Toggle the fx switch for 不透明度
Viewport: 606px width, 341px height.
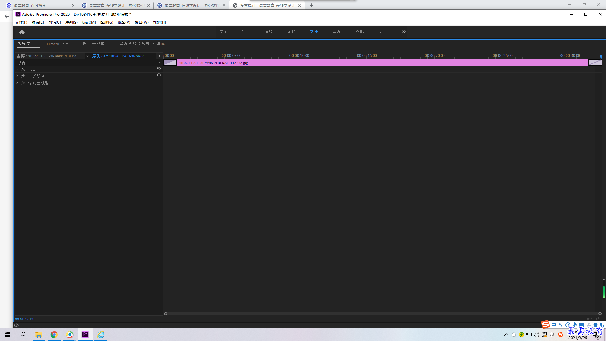tap(23, 76)
